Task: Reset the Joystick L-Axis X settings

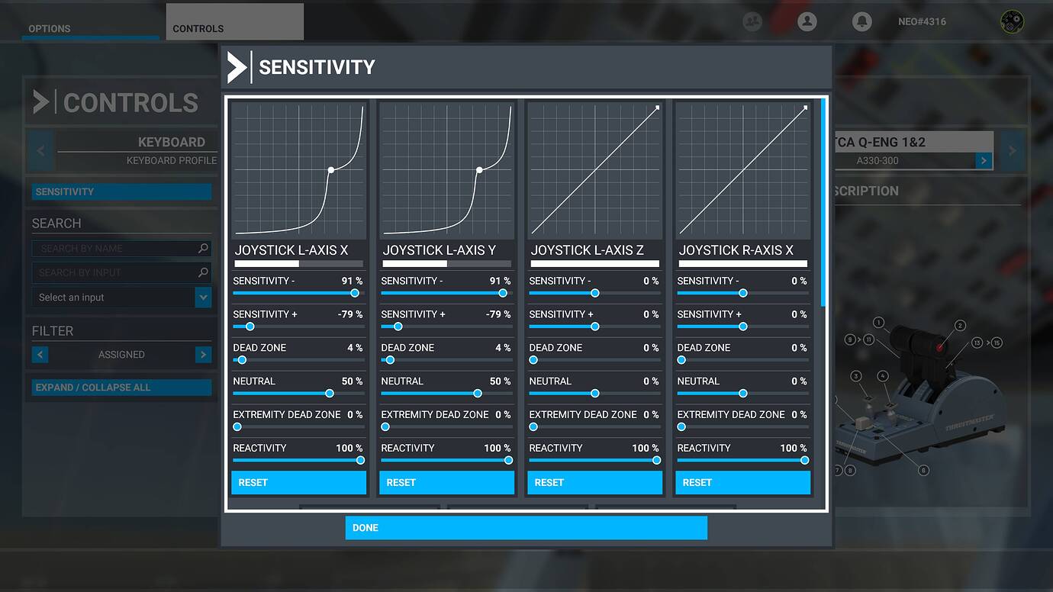Action: (298, 482)
